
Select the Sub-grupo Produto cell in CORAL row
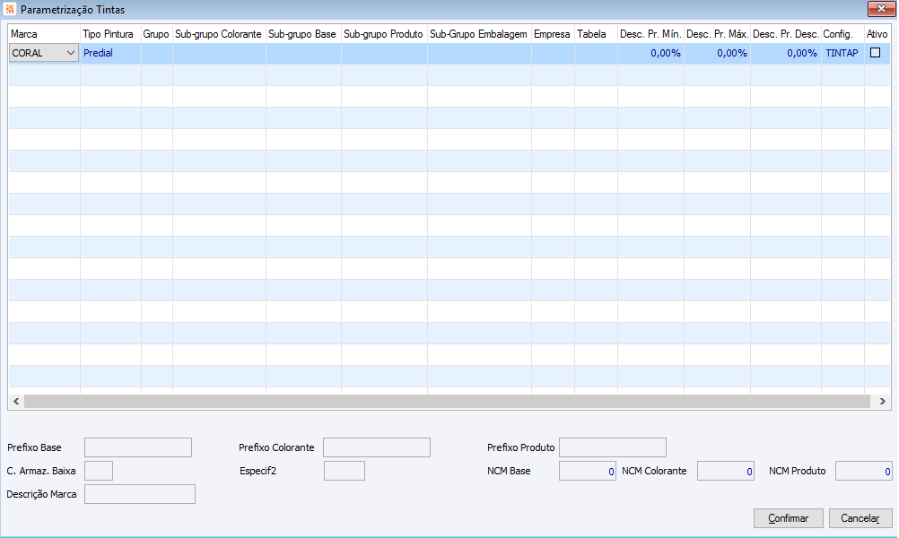[384, 53]
